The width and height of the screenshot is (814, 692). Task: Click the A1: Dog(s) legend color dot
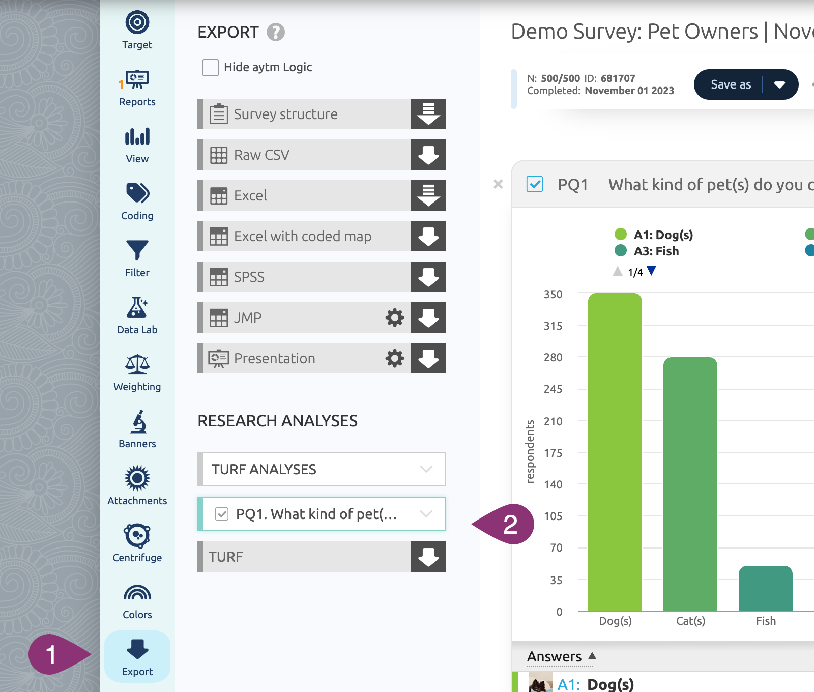[x=620, y=235]
